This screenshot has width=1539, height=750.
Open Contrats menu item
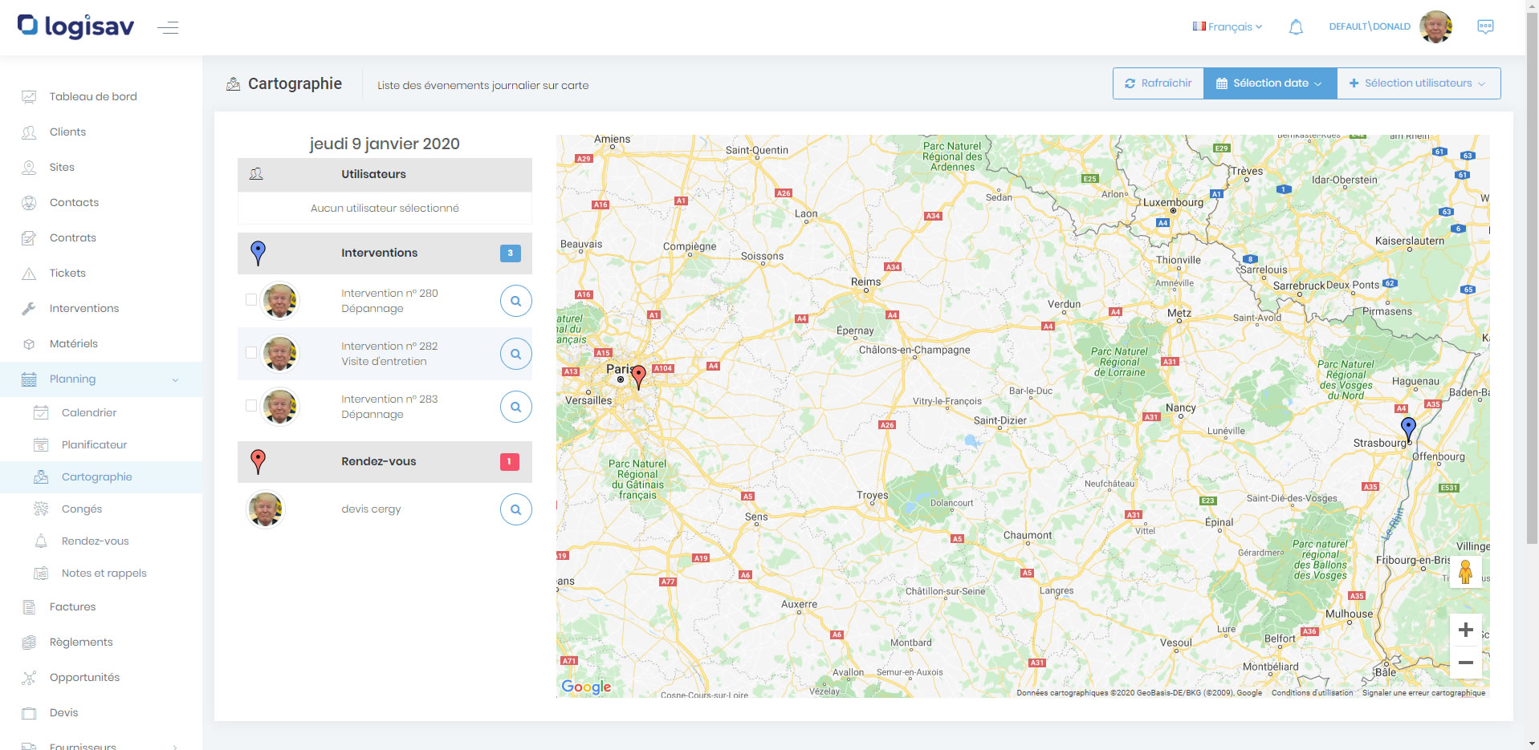coord(72,237)
